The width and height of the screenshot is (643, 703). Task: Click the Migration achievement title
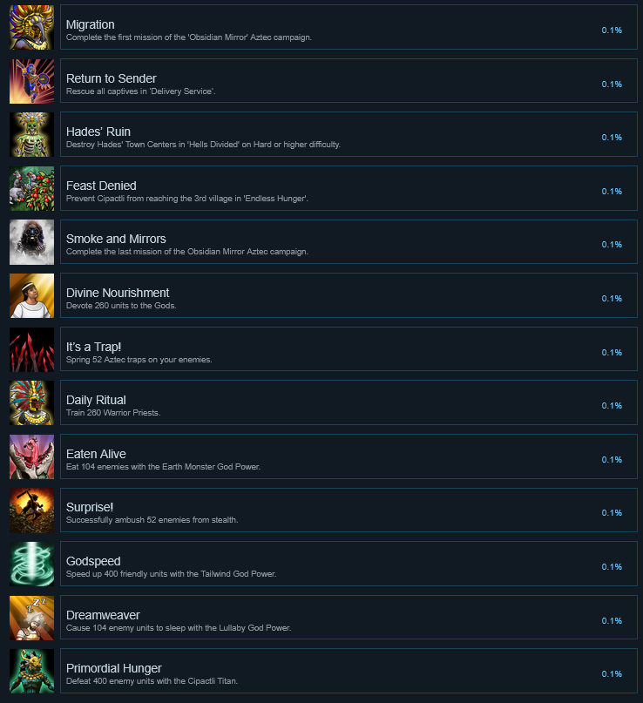[x=90, y=24]
